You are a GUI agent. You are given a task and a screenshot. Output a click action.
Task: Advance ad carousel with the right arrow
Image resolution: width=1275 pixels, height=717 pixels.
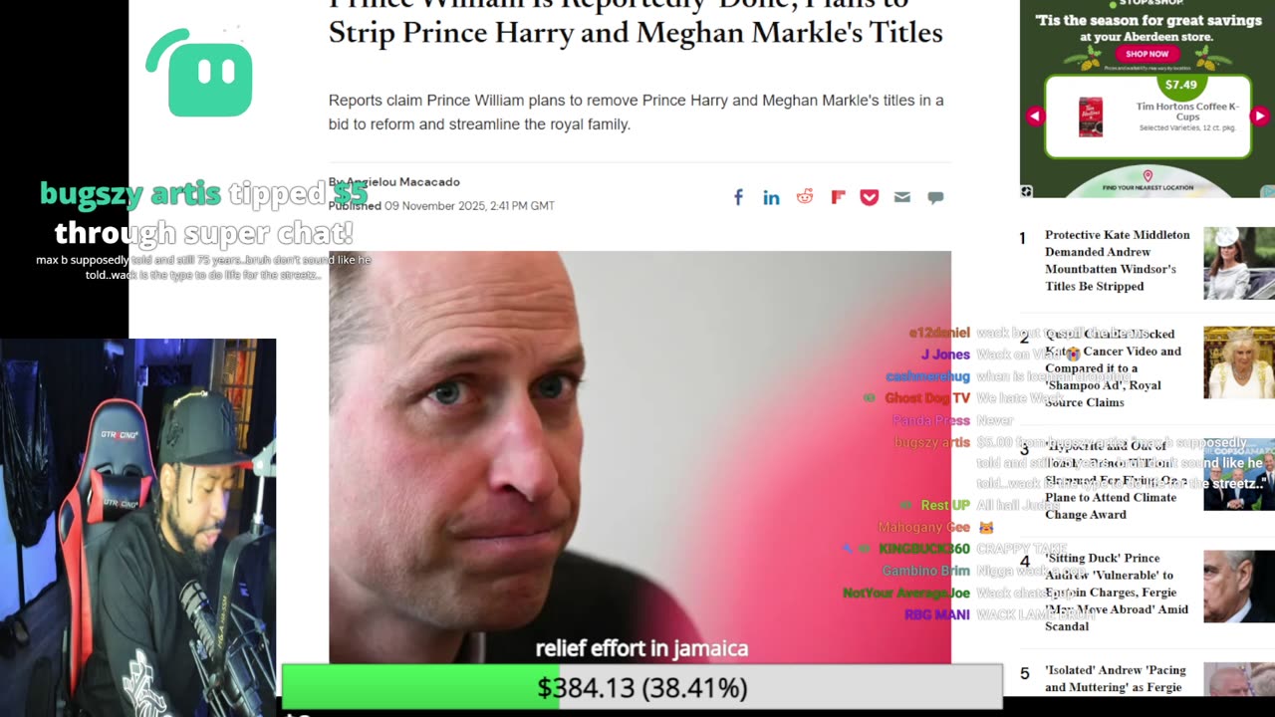[x=1259, y=116]
